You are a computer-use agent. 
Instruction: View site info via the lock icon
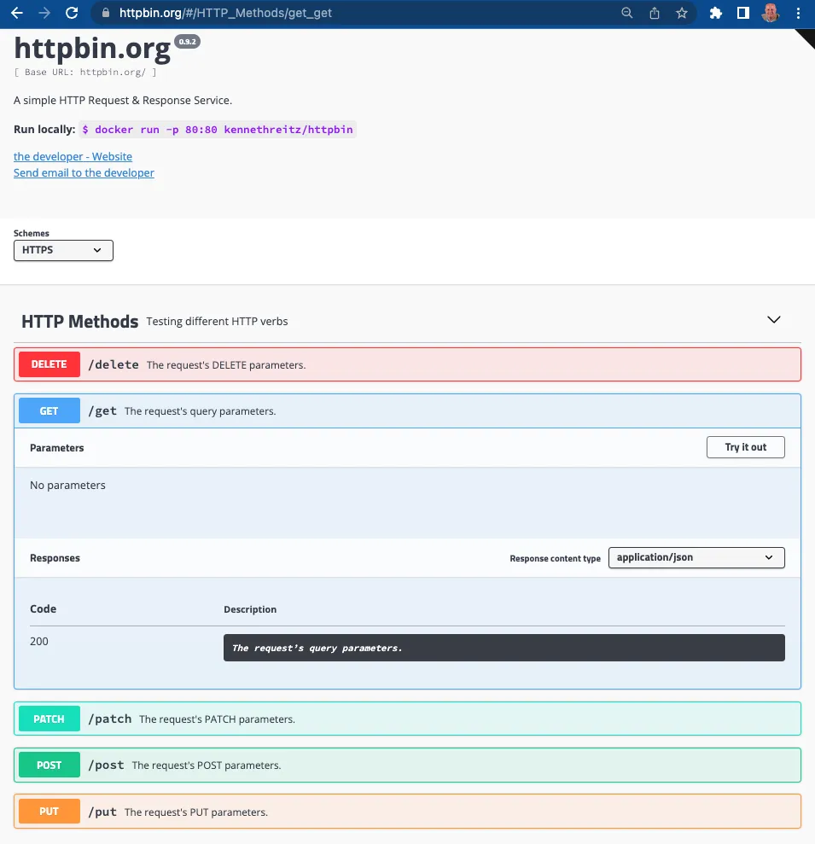coord(106,13)
